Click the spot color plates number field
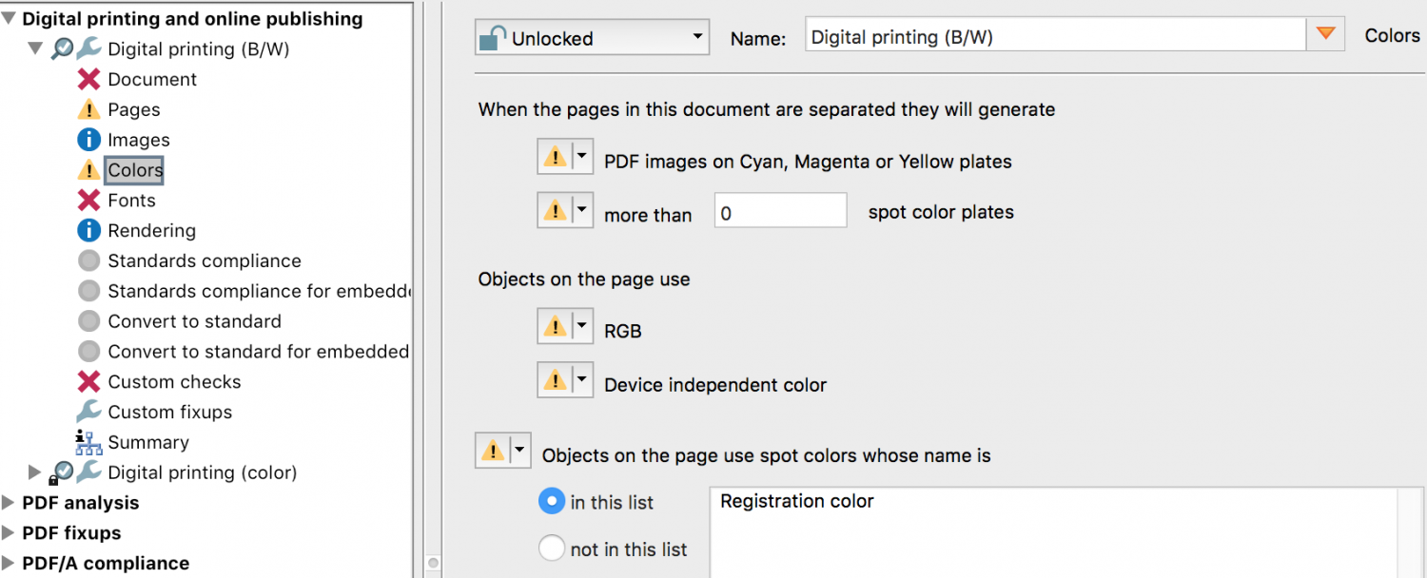 click(x=780, y=210)
